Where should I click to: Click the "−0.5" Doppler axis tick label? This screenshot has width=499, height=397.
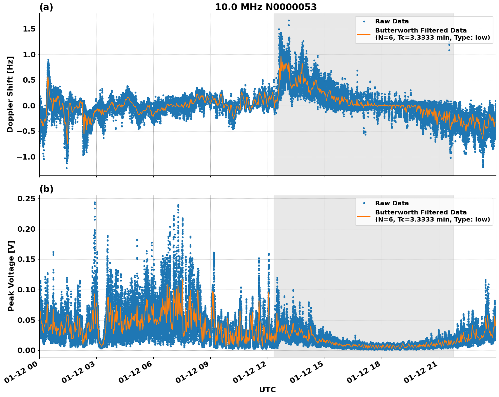click(x=25, y=131)
